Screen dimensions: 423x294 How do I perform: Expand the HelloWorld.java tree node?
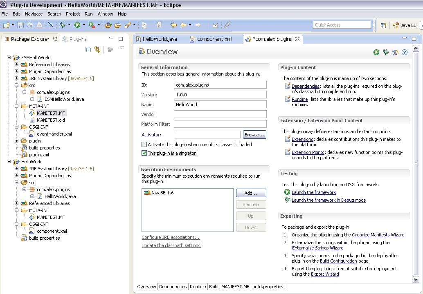(x=32, y=196)
